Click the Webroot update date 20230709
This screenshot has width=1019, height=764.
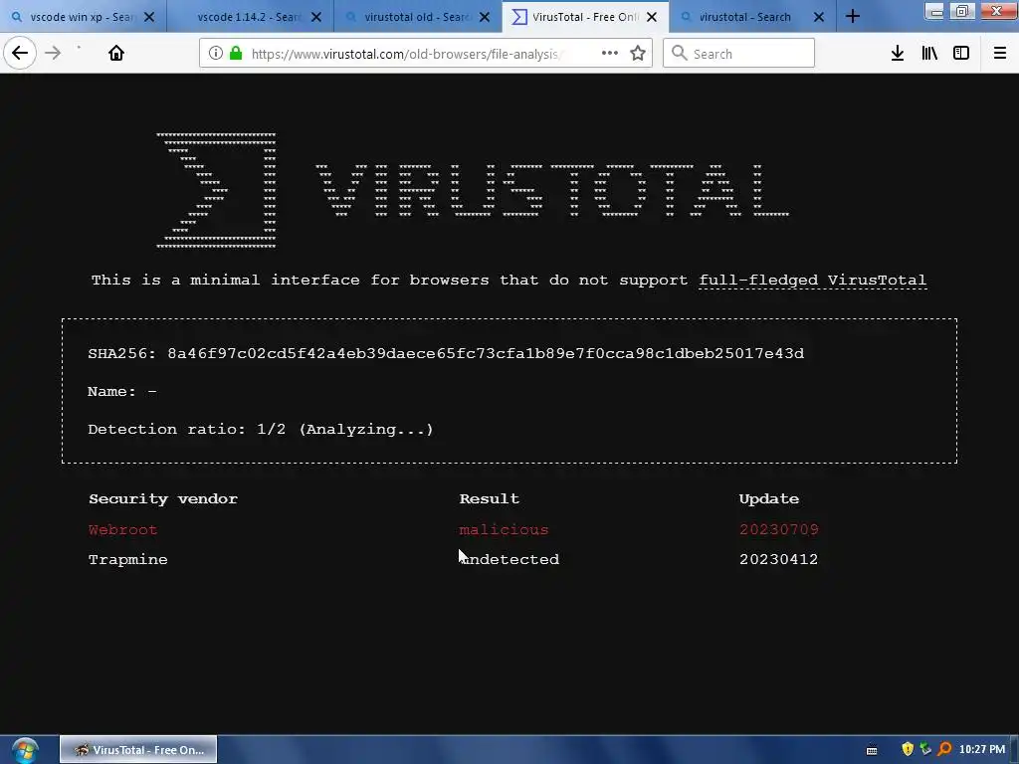click(x=778, y=529)
